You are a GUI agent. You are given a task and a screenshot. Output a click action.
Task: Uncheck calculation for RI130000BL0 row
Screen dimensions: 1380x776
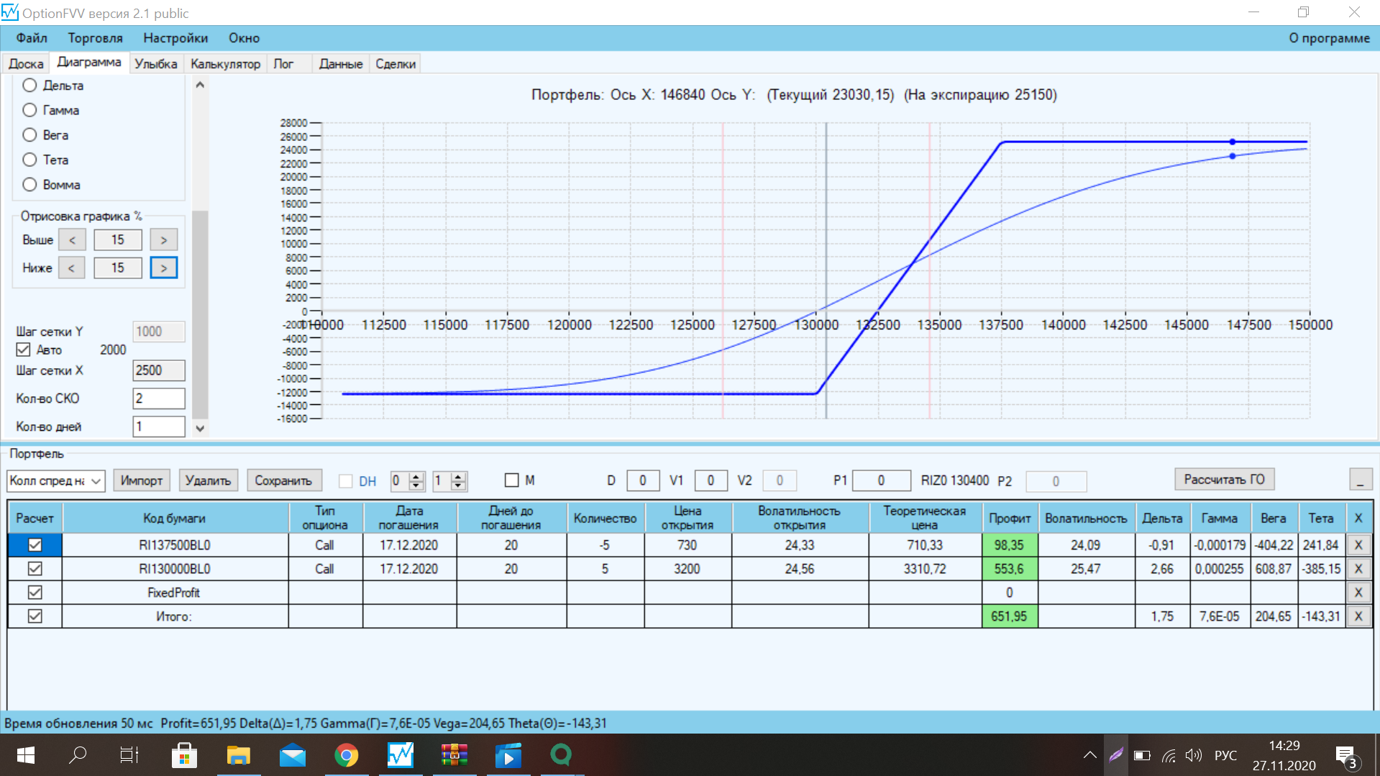[x=35, y=569]
